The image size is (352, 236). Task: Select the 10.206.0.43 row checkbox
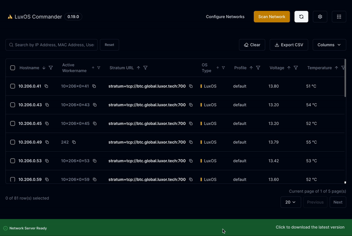13,105
